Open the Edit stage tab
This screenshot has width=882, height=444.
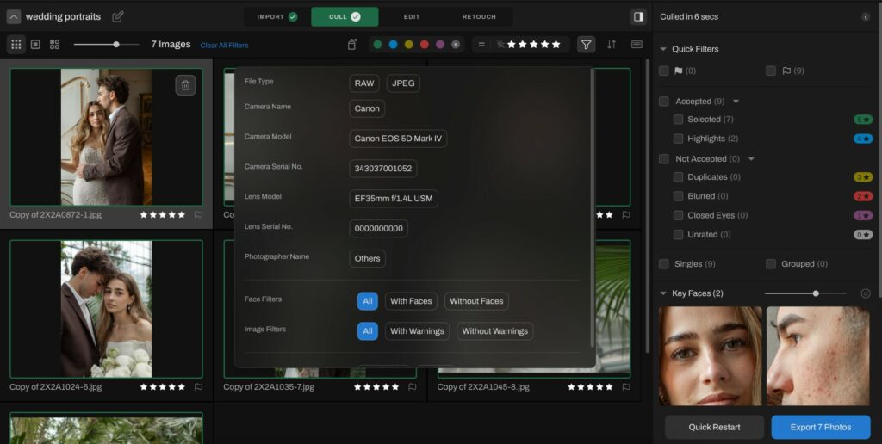point(412,17)
